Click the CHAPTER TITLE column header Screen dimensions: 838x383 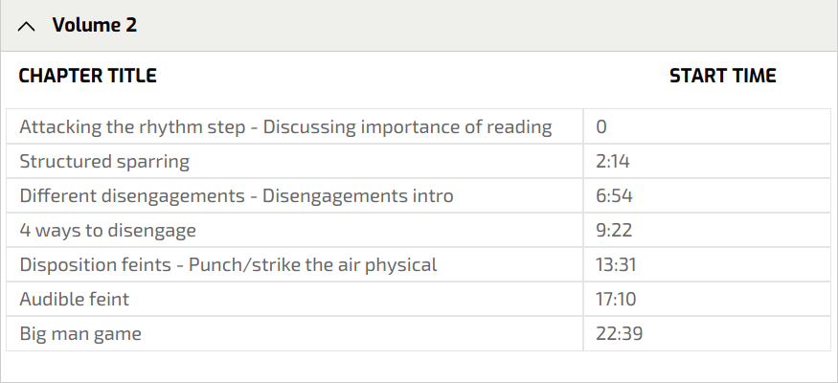(87, 76)
